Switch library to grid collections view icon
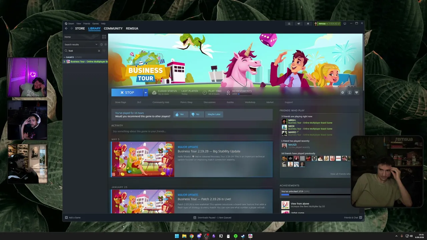The height and width of the screenshot is (240, 427). click(104, 37)
